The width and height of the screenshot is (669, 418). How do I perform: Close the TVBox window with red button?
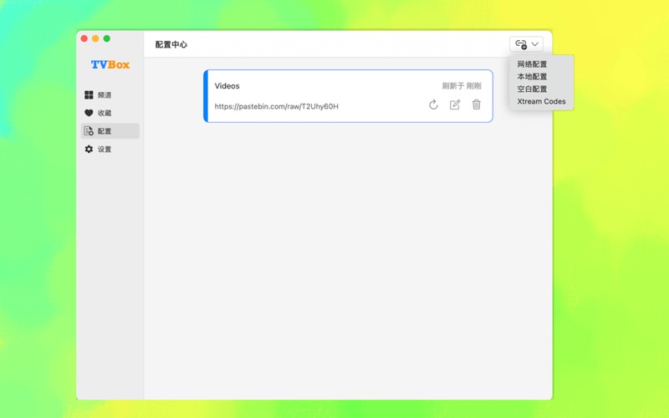pos(84,38)
